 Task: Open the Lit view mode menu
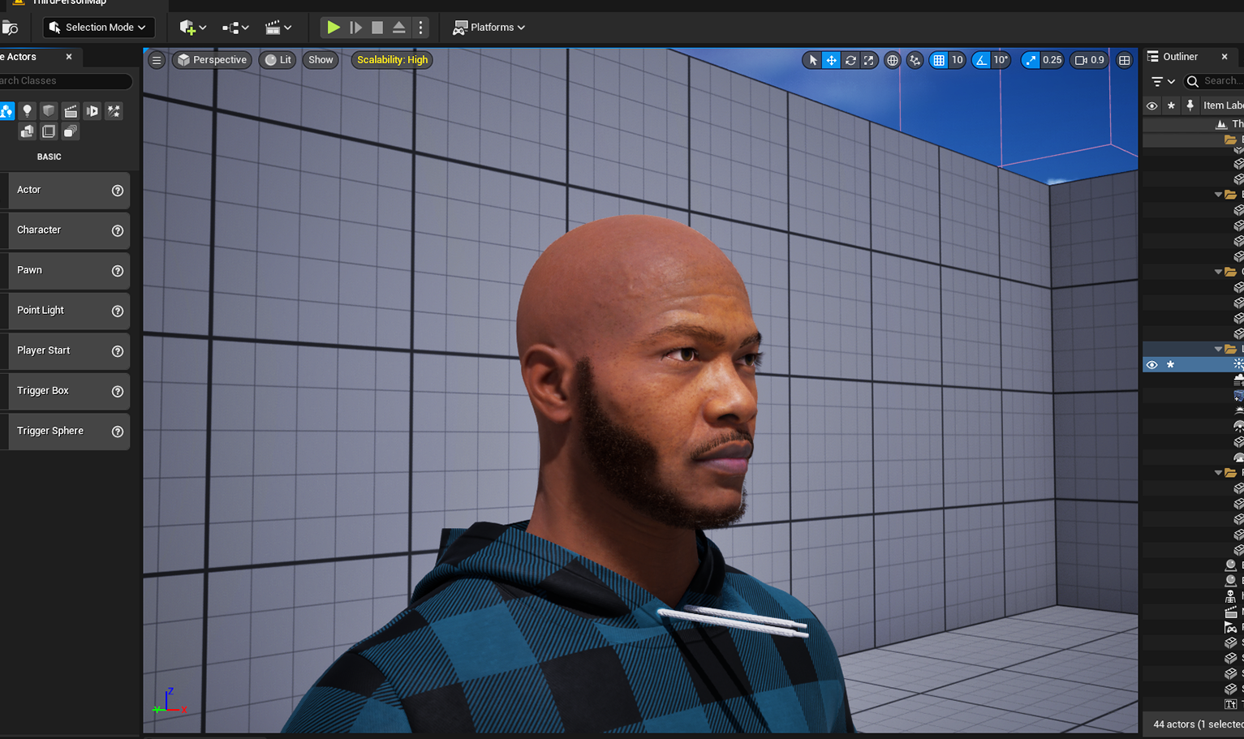(278, 60)
